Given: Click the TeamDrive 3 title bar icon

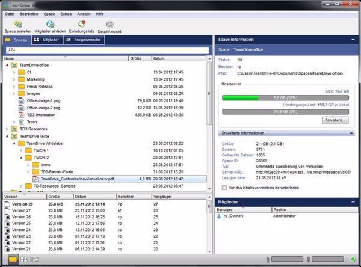Looking at the screenshot, I should (5, 5).
